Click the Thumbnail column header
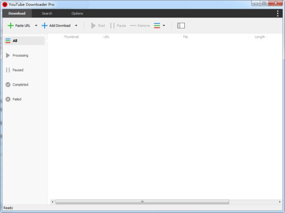The image size is (285, 213). 71,37
